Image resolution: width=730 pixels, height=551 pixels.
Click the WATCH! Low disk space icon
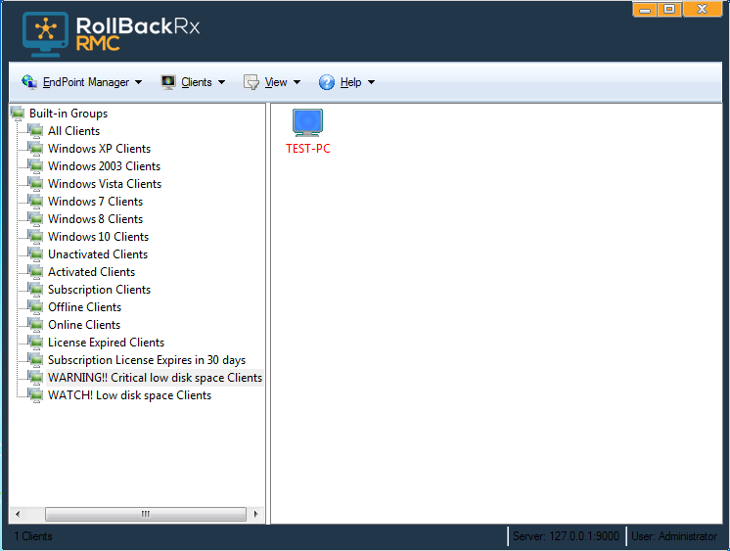pyautogui.click(x=35, y=396)
